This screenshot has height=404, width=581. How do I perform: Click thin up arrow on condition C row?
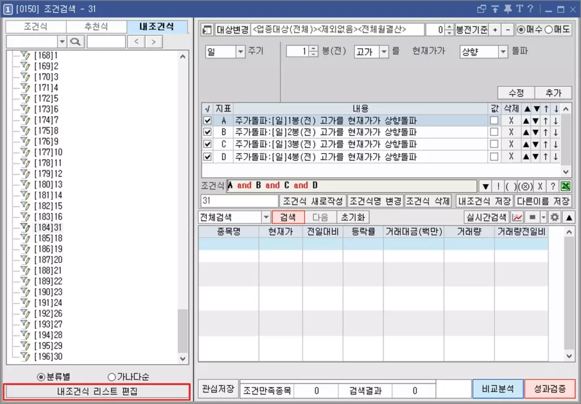[546, 144]
